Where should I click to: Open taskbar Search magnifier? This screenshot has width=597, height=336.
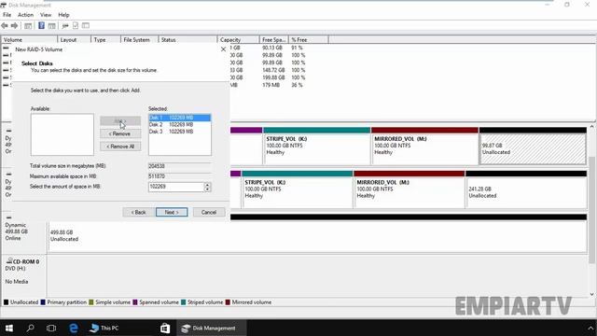point(30,328)
